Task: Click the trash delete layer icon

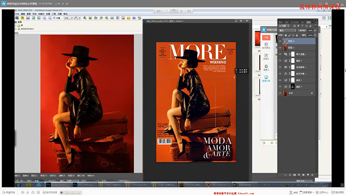Action: tap(312, 175)
